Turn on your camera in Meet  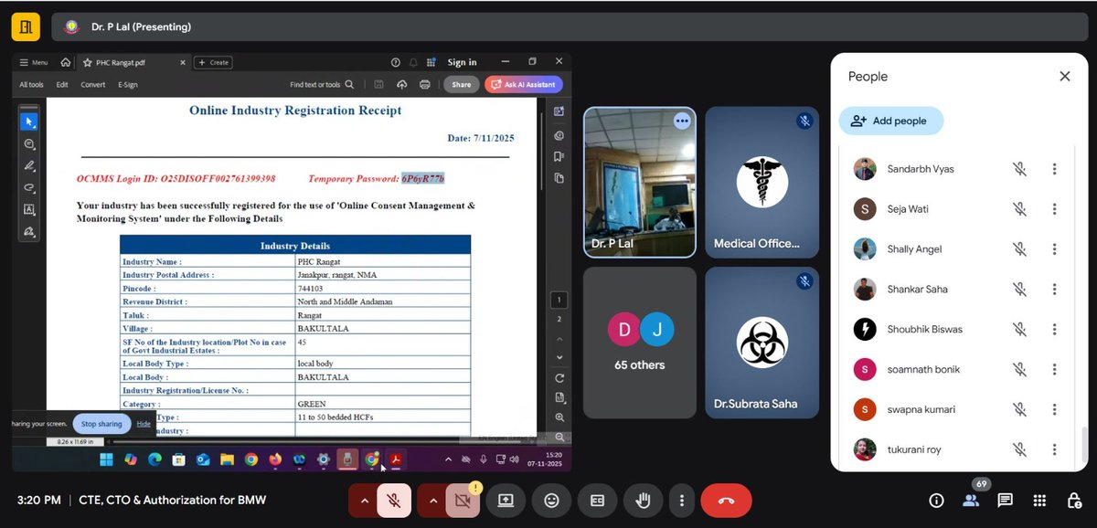point(462,500)
